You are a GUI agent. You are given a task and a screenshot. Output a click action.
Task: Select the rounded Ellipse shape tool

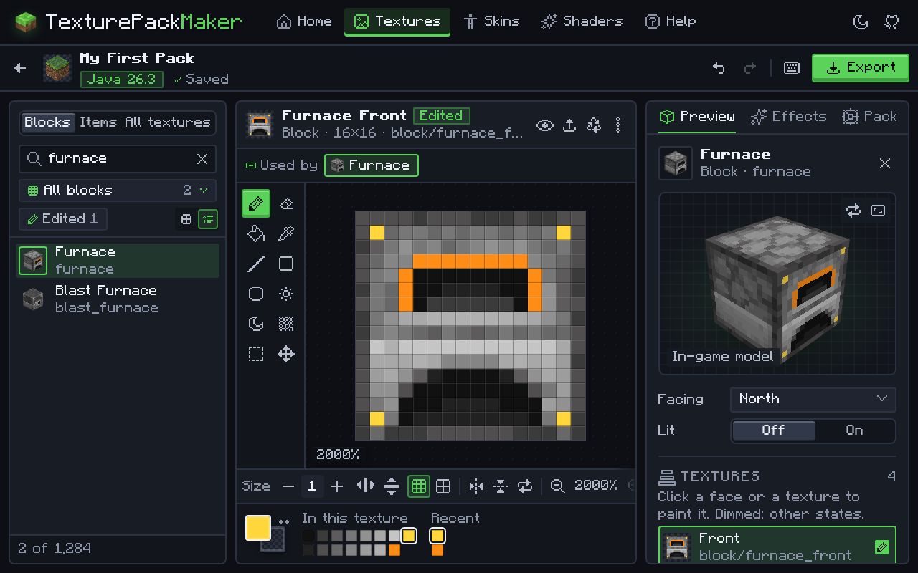tap(256, 294)
